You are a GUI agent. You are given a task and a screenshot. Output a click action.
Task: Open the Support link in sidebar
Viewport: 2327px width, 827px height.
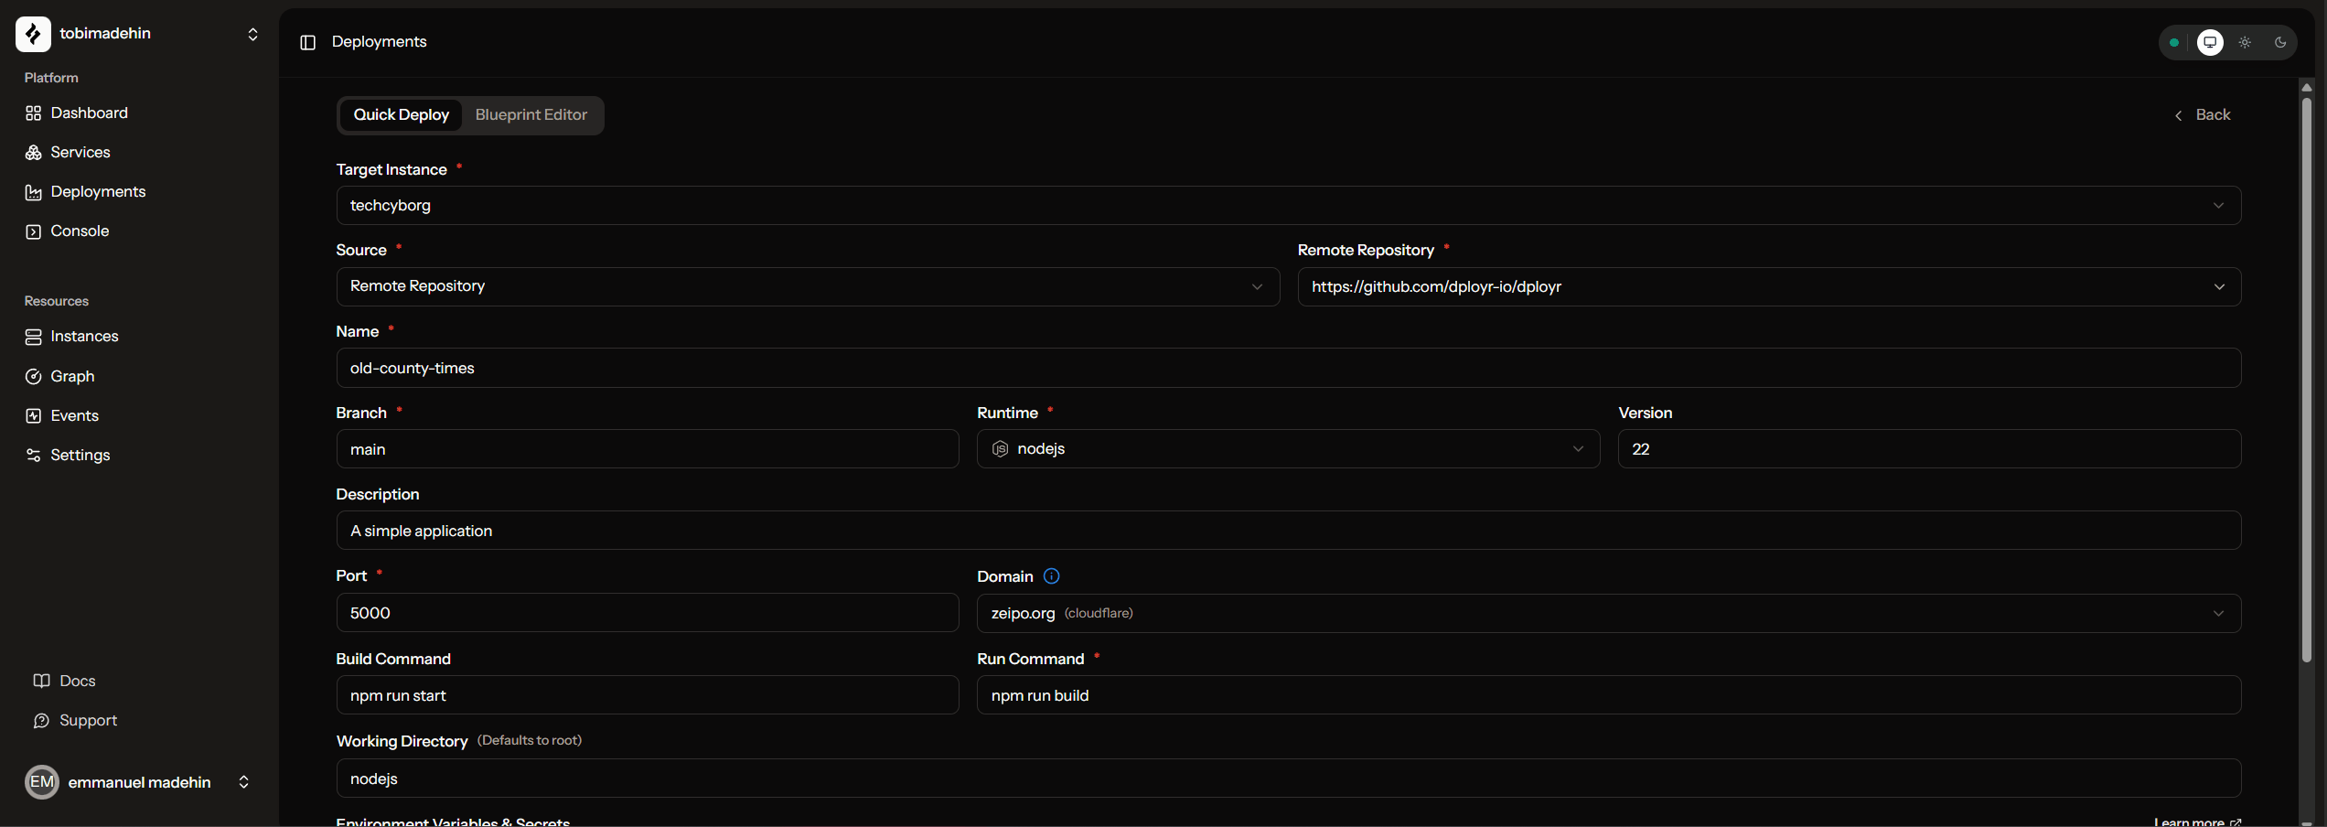[x=88, y=721]
